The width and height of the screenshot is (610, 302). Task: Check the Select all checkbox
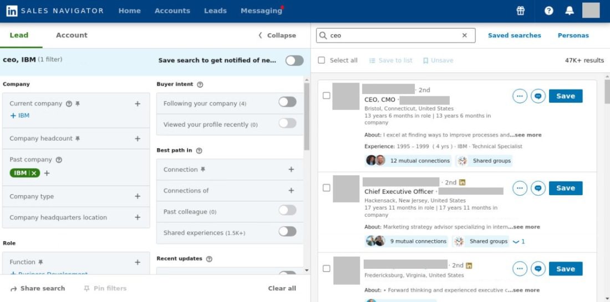coord(321,60)
